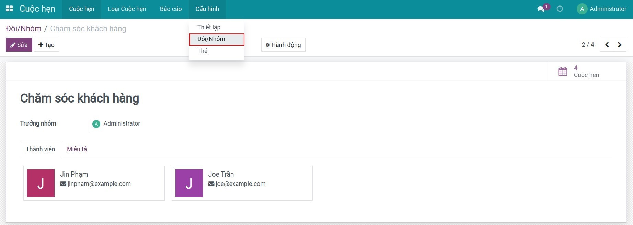The width and height of the screenshot is (633, 225).
Task: Open the conversations chat icon with badge
Action: coord(541,9)
